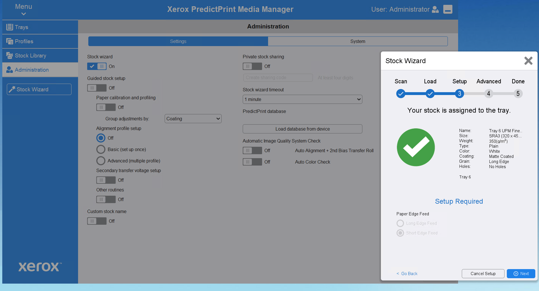Open Profiles in the sidebar menu

[40, 41]
